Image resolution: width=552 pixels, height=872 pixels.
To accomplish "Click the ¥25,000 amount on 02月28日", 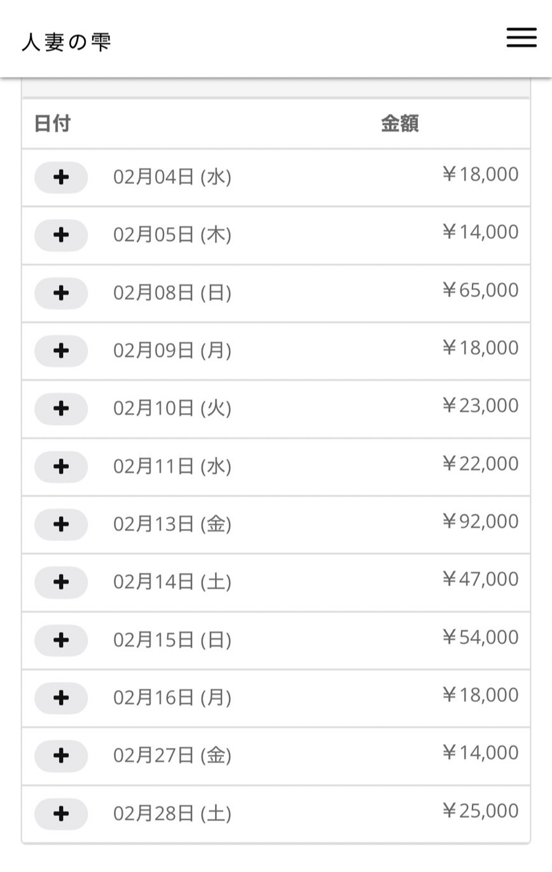I will point(480,811).
